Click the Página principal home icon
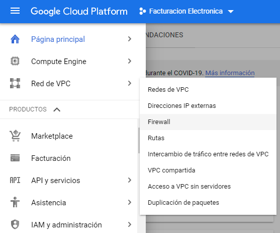 (15, 39)
